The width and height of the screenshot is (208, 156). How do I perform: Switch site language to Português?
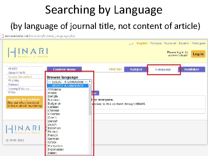point(199,43)
